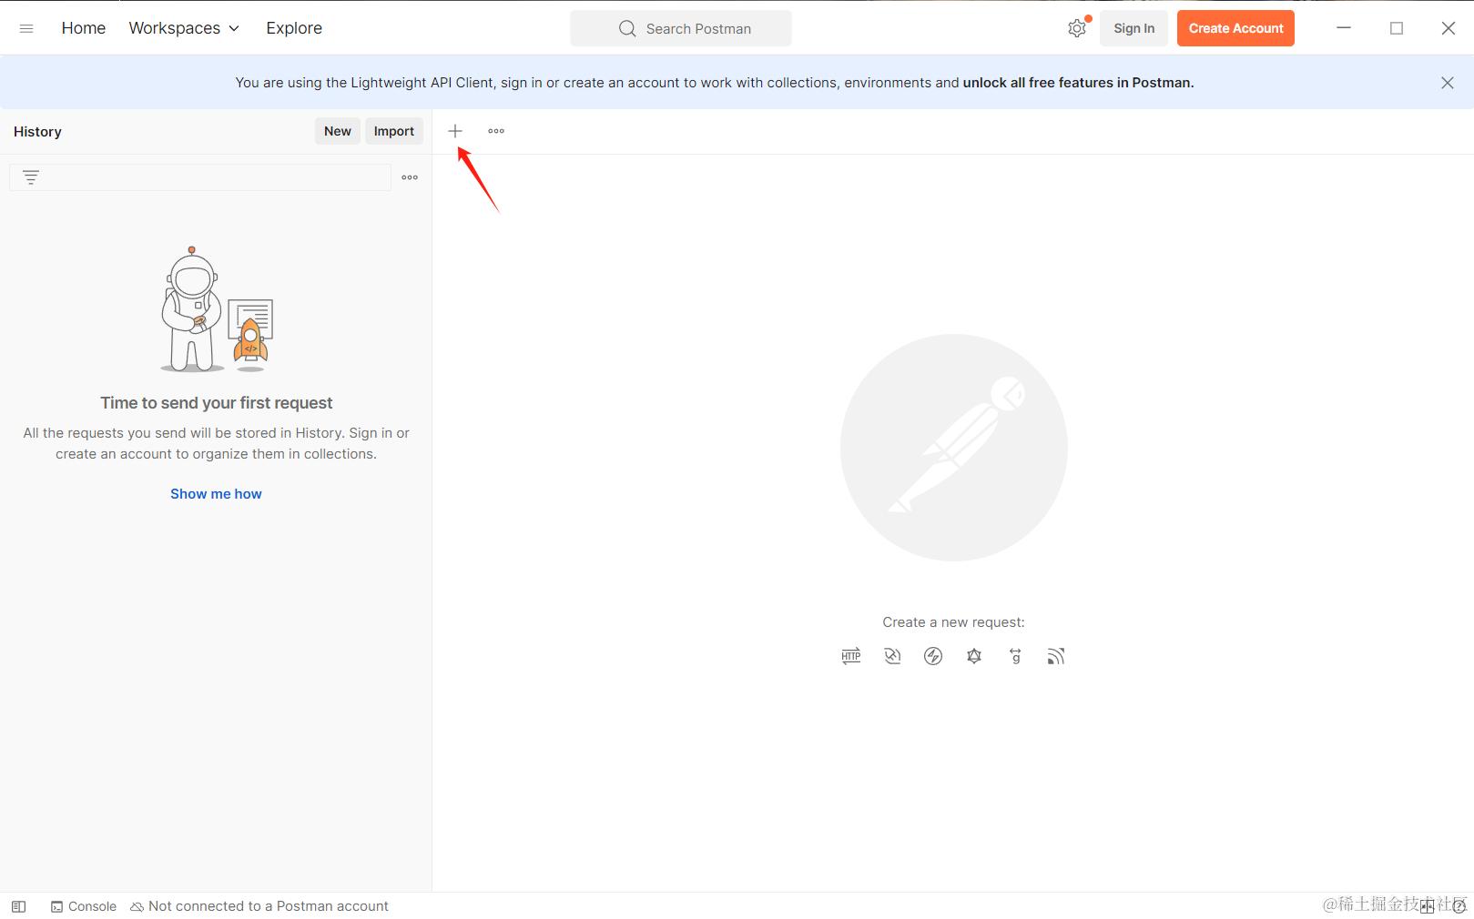Open the settings gear icon
This screenshot has width=1474, height=919.
click(1077, 28)
